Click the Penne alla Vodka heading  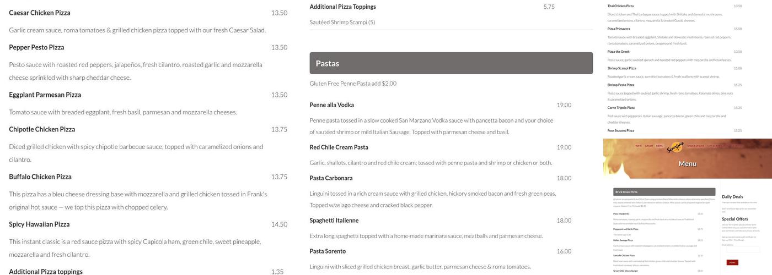click(x=331, y=105)
